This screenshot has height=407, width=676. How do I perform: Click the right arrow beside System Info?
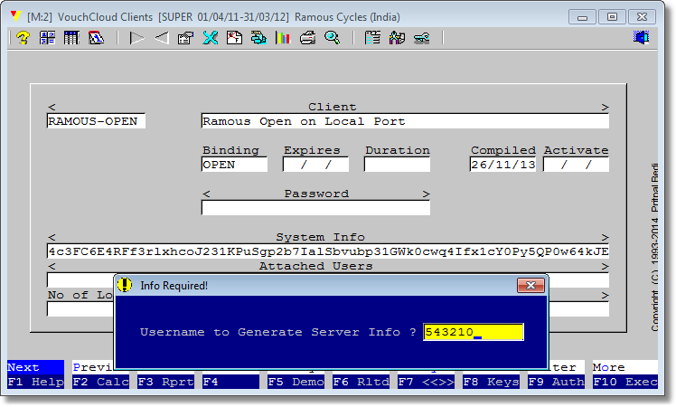tap(605, 237)
